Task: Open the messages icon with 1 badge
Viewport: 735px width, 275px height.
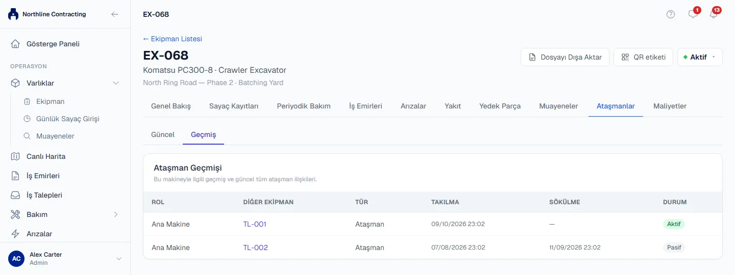Action: click(693, 14)
